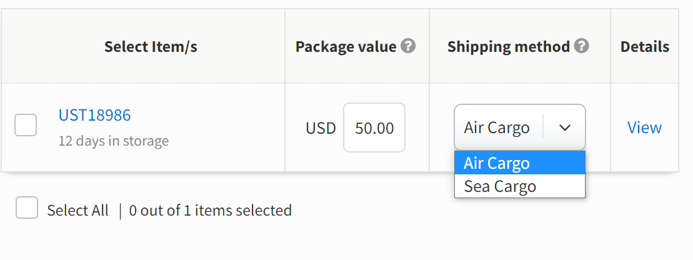Focus the 50.00 package value field
Viewport: 693px width, 260px height.
[374, 127]
